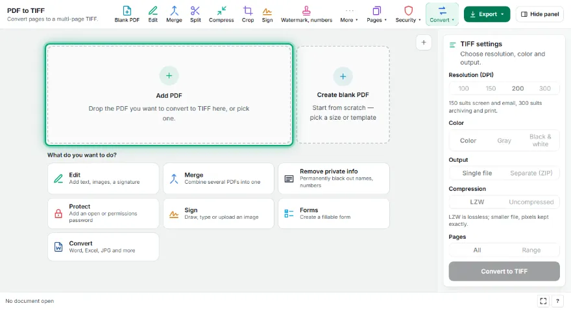Open the Convert menu in toolbar
571x310 pixels.
[442, 14]
